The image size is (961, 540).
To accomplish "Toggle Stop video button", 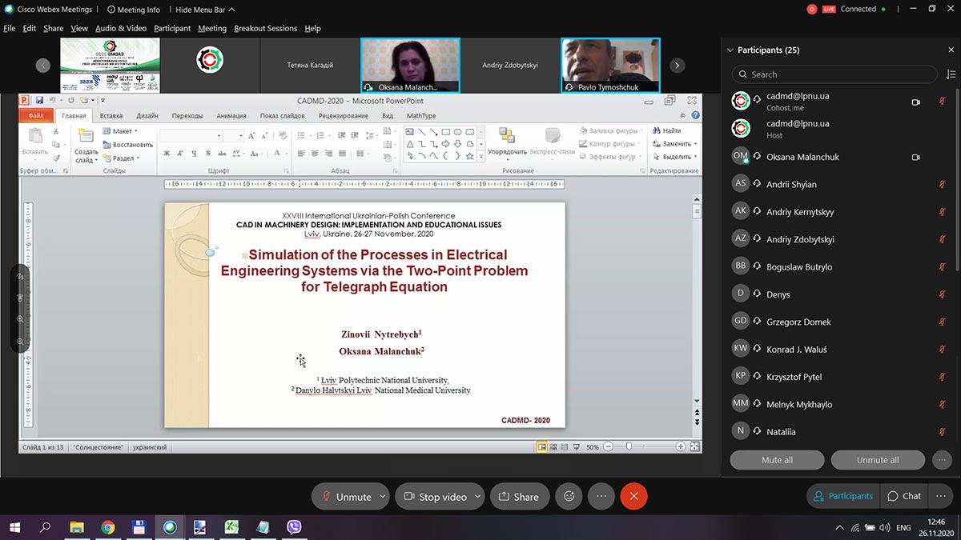I will (434, 496).
